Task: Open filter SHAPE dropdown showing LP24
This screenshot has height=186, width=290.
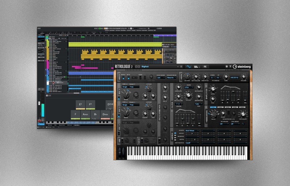Action: pyautogui.click(x=189, y=87)
